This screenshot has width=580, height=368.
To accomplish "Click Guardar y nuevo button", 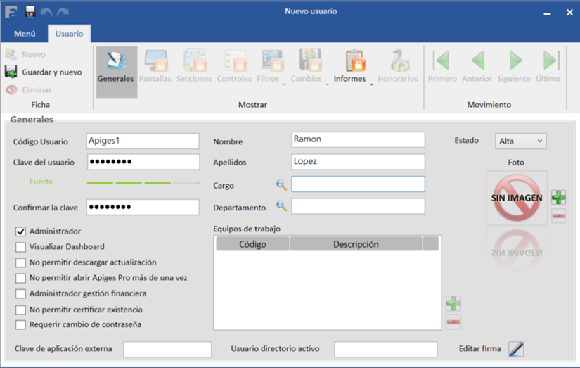I will click(44, 72).
